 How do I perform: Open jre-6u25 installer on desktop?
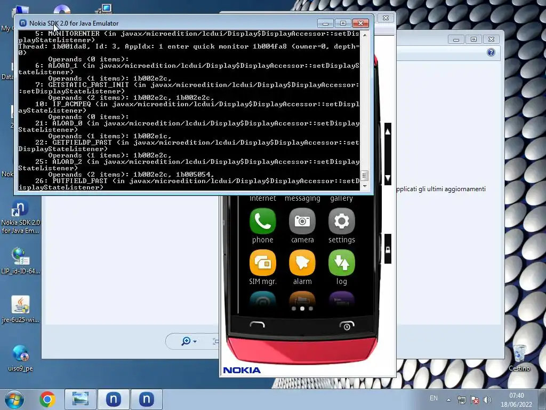[x=20, y=310]
